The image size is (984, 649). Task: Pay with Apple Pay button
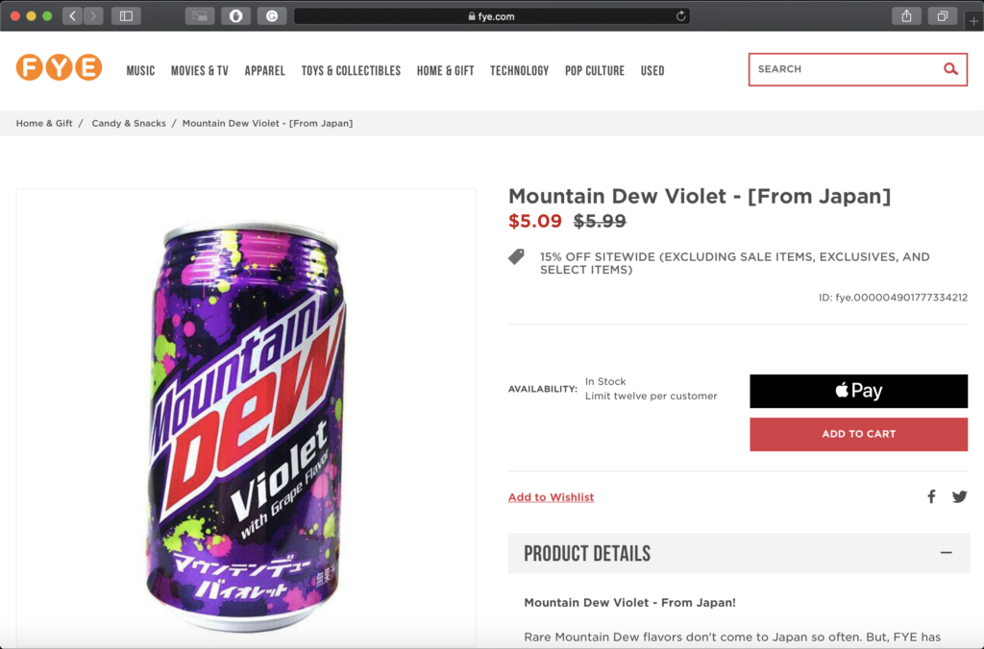click(858, 391)
